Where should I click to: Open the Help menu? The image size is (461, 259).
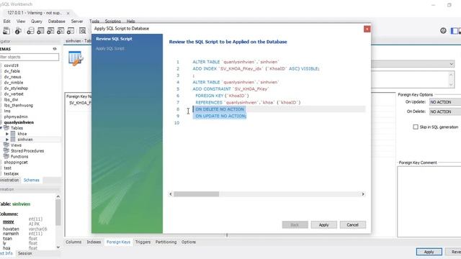pos(131,21)
